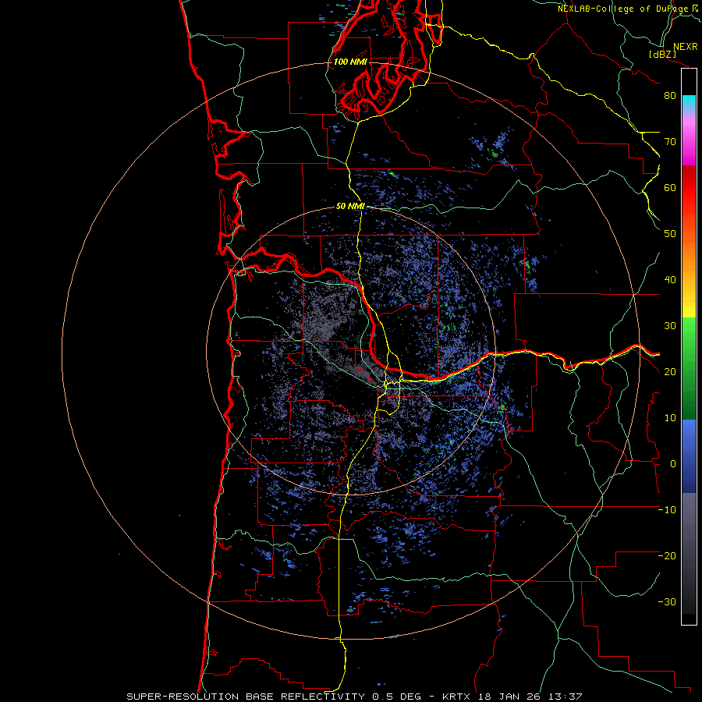
Task: Click the -30 dBZ scale label
Action: coord(667,602)
